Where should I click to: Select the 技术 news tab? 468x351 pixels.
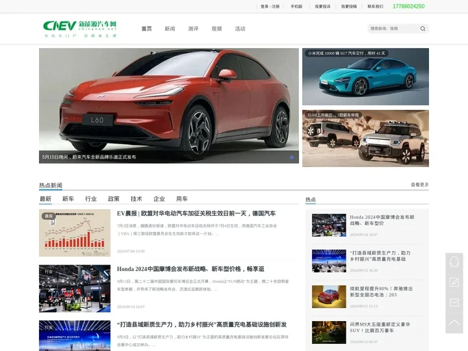136,199
